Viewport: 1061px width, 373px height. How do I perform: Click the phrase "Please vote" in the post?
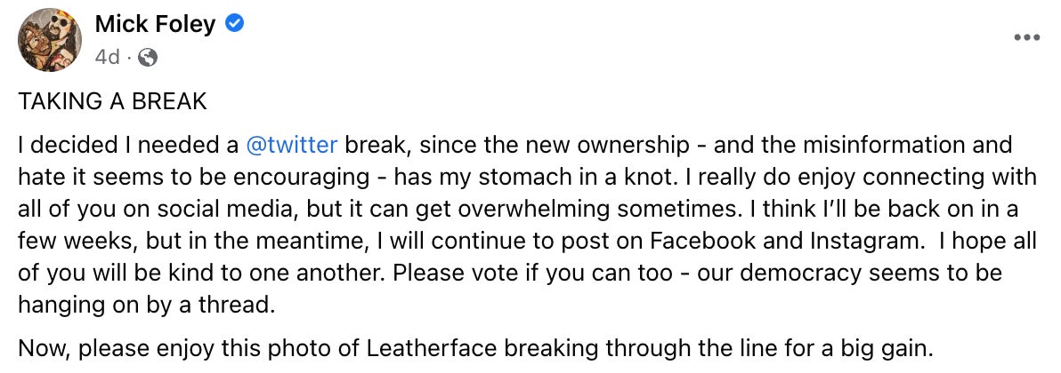[458, 272]
